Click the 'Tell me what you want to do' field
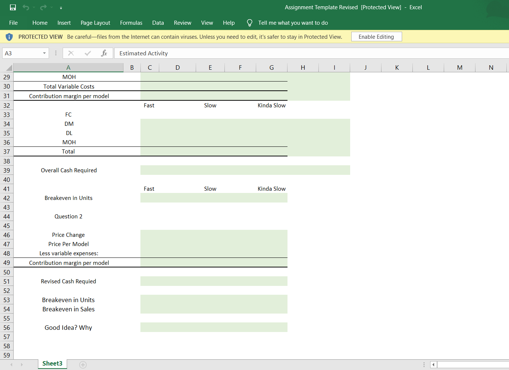Screen dimensions: 509x370 (293, 23)
